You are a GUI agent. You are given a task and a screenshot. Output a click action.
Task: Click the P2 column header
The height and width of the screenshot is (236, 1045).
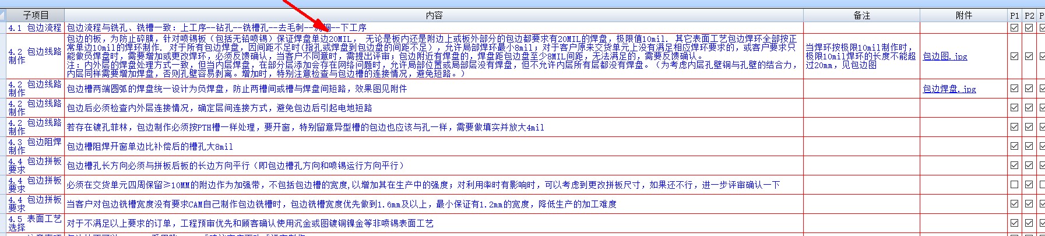[x=1029, y=15]
